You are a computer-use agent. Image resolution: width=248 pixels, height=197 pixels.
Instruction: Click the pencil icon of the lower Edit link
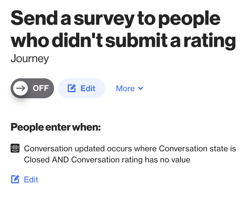click(15, 179)
